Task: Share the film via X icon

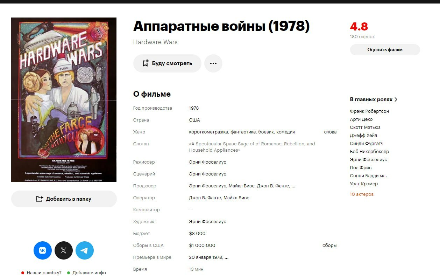Action: point(64,250)
